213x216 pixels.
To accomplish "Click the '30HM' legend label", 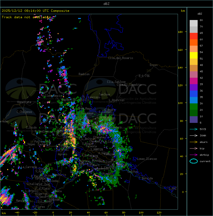I will pyautogui.click(x=203, y=135).
